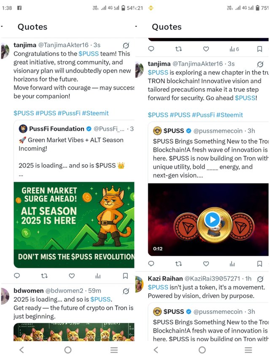
Task: Bookmark the post with the Tron coin video
Action: [260, 264]
